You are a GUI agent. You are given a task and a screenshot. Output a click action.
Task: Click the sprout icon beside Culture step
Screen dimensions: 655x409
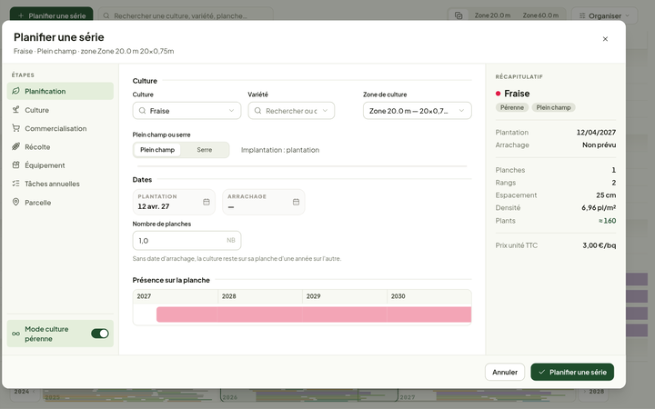15,110
